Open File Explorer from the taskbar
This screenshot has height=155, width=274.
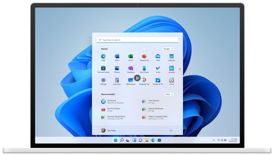(x=147, y=140)
